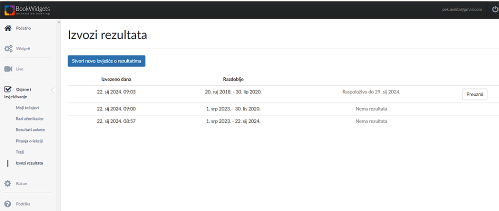Click the power logout icon

point(493,9)
